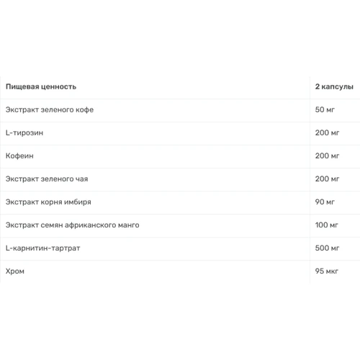Select the 'Экстракт корня имбиря' row label
Image resolution: width=360 pixels, height=360 pixels.
coord(48,202)
